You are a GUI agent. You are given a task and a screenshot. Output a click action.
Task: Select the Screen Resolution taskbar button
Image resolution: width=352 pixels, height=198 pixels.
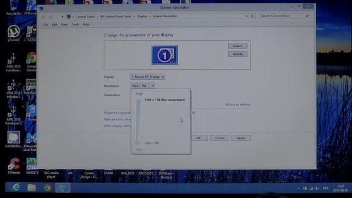(63, 188)
